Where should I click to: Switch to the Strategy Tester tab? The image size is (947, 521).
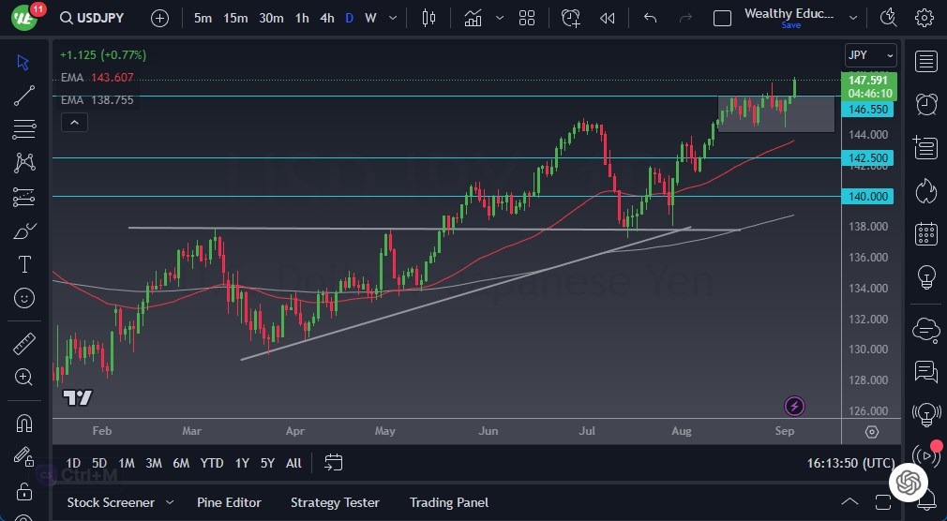click(x=335, y=502)
